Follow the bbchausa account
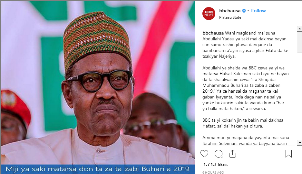The width and height of the screenshot is (302, 174). coord(258,11)
